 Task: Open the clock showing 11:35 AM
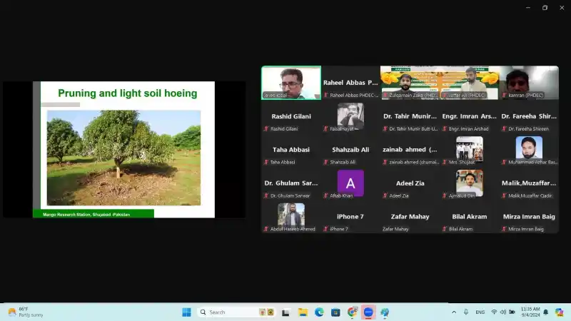530,312
